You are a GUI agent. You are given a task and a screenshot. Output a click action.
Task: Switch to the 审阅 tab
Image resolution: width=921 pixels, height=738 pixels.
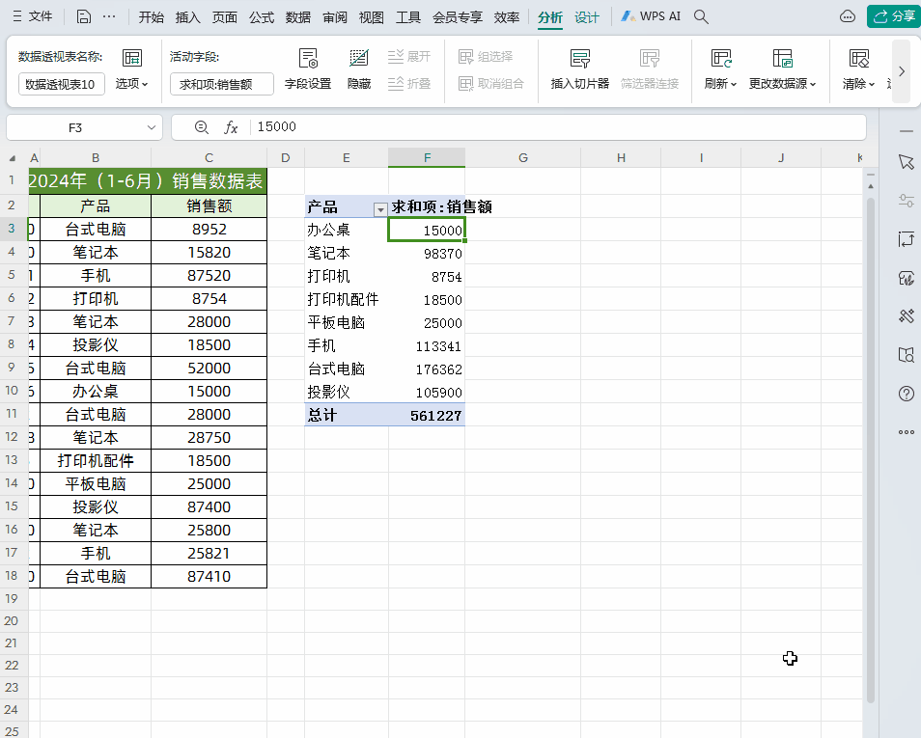[335, 17]
